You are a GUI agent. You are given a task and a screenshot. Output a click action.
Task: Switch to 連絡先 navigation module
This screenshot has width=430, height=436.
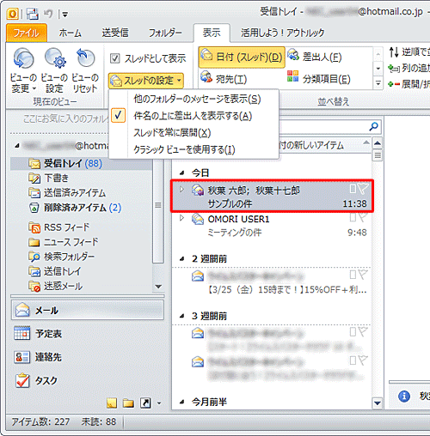88,357
